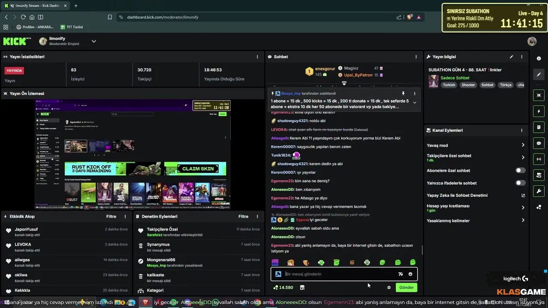This screenshot has height=308, width=548.
Task: Reload the browser page
Action: coord(23,17)
